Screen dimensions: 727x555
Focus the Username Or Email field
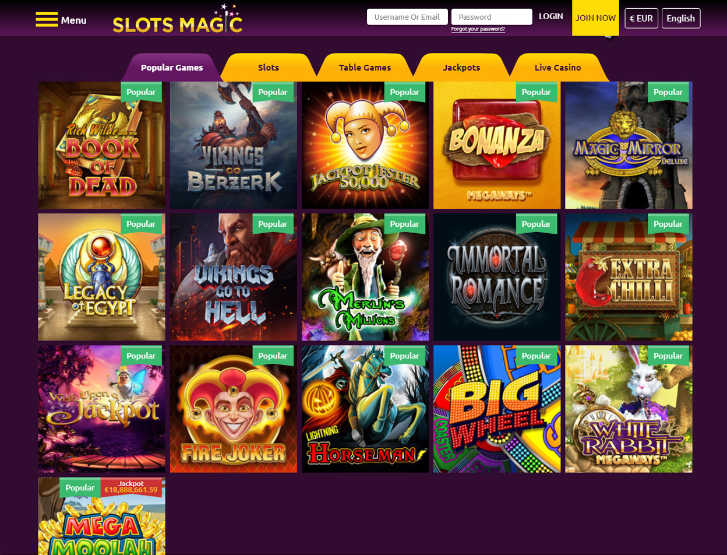point(407,17)
